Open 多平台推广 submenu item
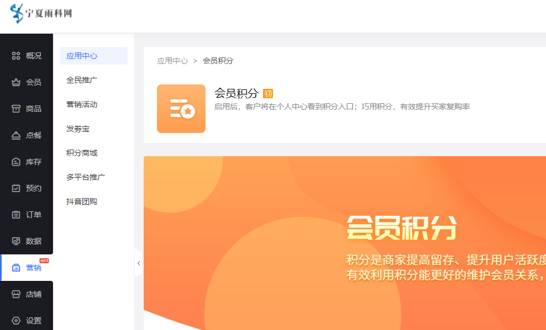 click(86, 177)
